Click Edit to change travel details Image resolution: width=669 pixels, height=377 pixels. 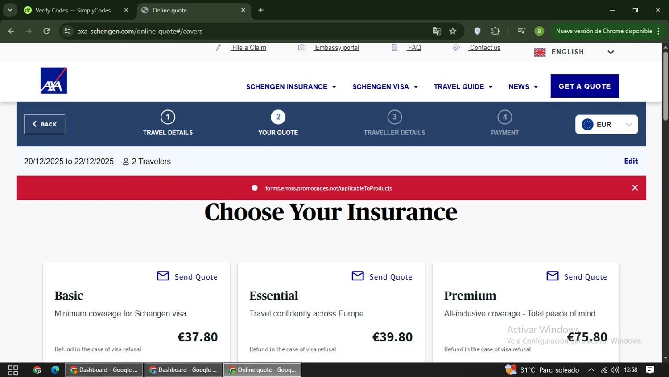point(631,161)
